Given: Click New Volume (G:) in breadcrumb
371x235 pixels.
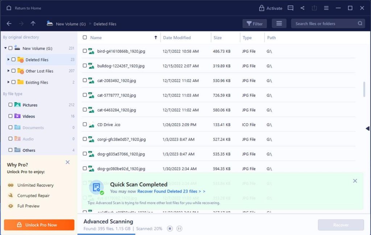Looking at the screenshot, I should point(71,24).
